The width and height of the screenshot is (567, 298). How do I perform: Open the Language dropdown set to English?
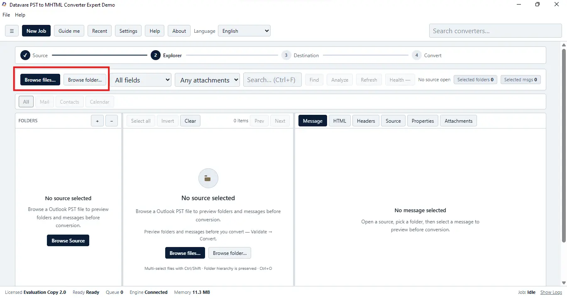click(x=244, y=31)
